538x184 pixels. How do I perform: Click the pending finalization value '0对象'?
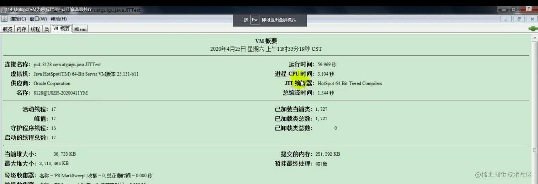pyautogui.click(x=321, y=164)
